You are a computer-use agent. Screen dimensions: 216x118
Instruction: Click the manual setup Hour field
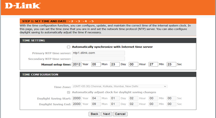click(133, 64)
